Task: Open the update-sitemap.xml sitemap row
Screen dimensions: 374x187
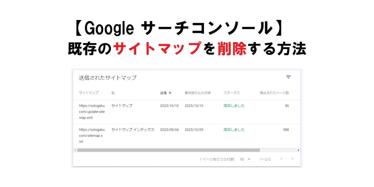Action: pos(92,112)
